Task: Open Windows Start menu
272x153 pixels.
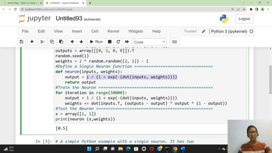Action: tap(89, 149)
